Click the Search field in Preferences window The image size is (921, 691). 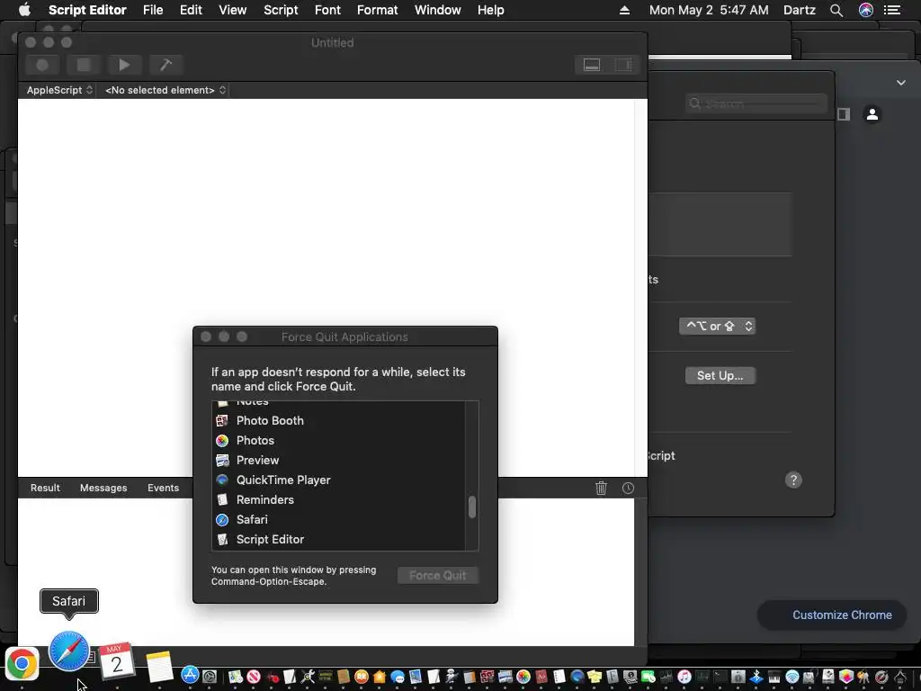click(756, 103)
